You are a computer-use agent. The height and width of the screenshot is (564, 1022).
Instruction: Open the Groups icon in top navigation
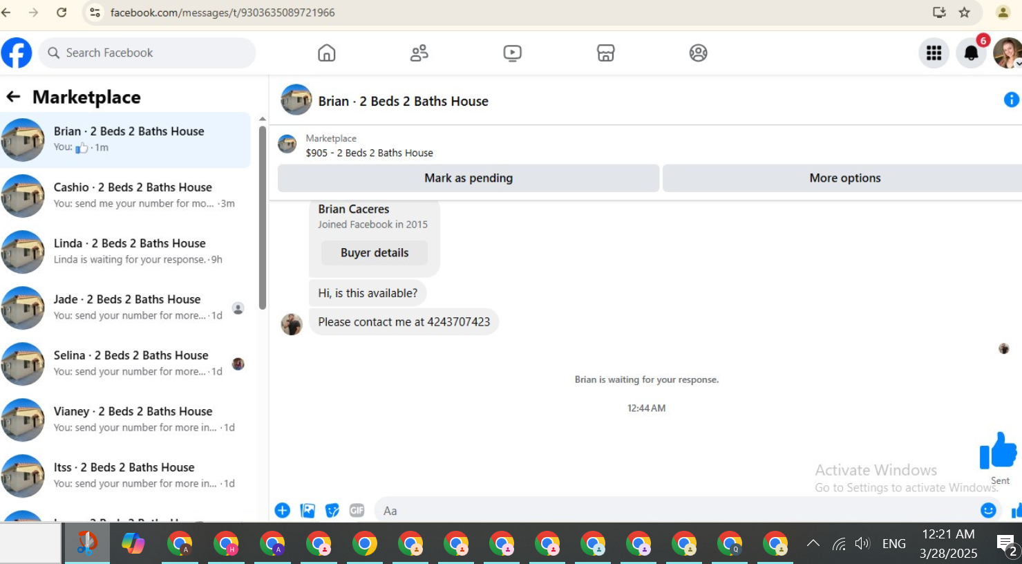click(699, 53)
